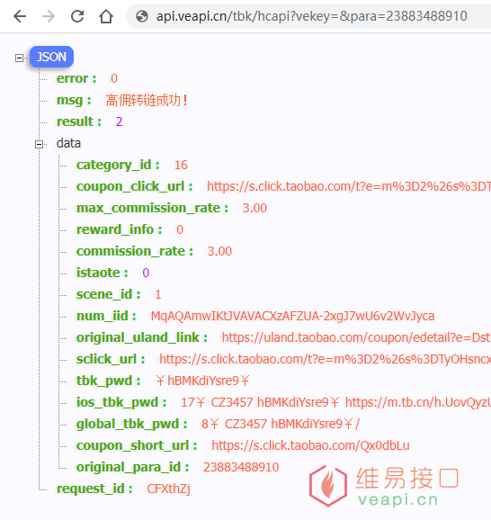Screen dimensions: 491x520
Task: Select the msg key label
Action: tap(74, 100)
